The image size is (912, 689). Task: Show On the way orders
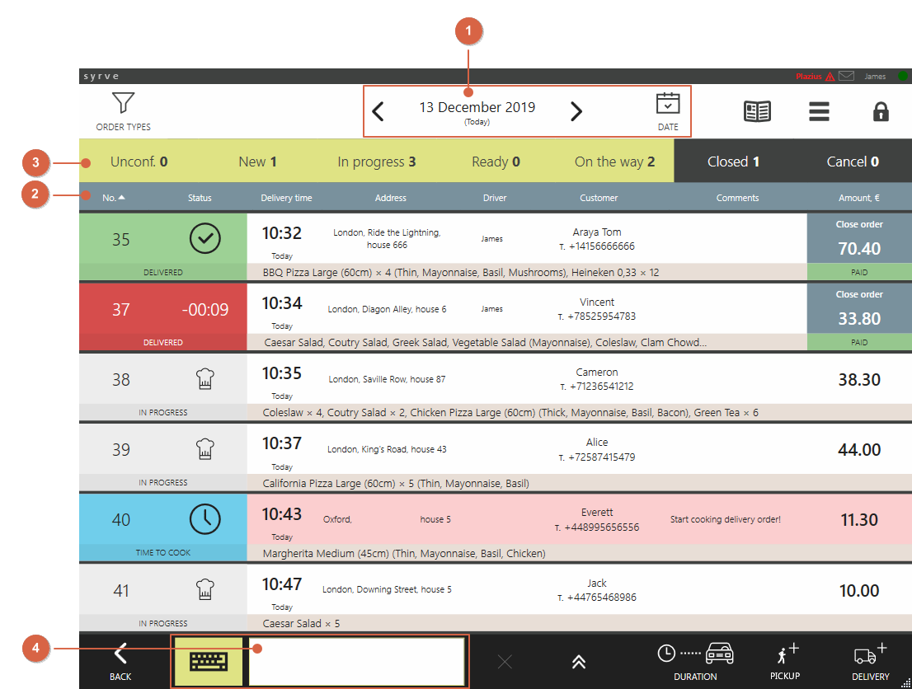[614, 162]
